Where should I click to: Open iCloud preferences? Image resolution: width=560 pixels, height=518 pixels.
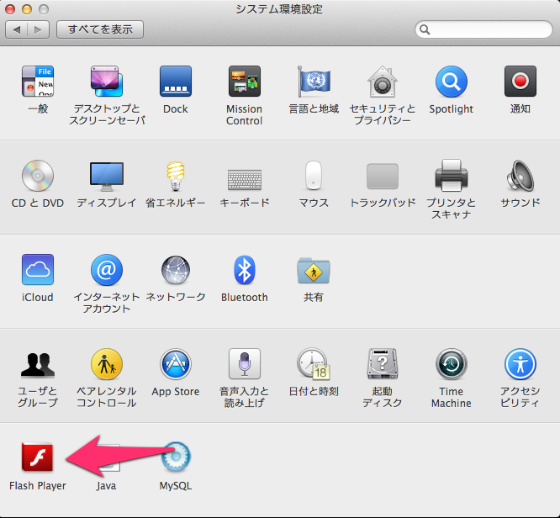pos(38,269)
